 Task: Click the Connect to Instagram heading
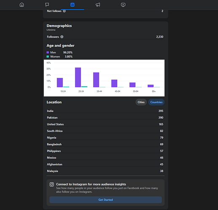[91, 184]
